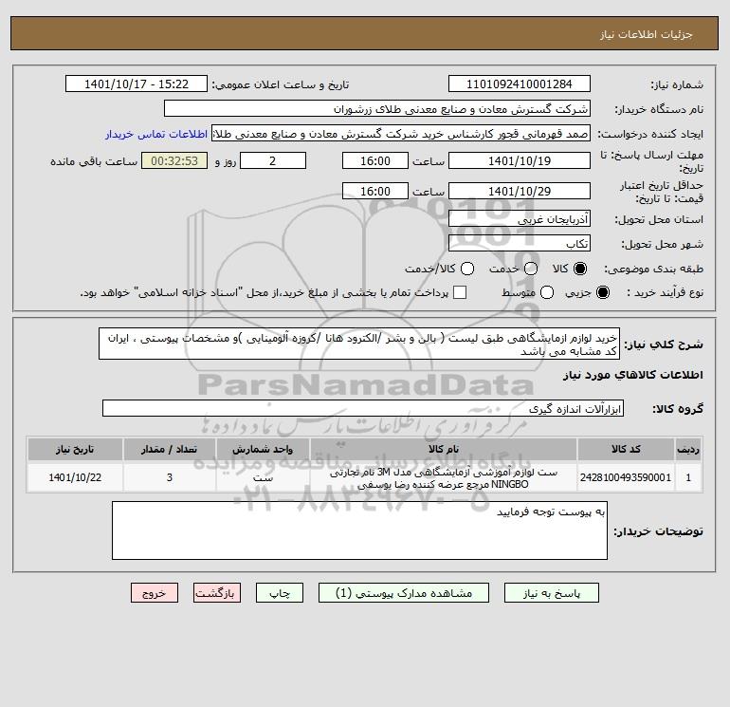The image size is (730, 707).
Task: Click the نام کالا column header
Action: [444, 449]
